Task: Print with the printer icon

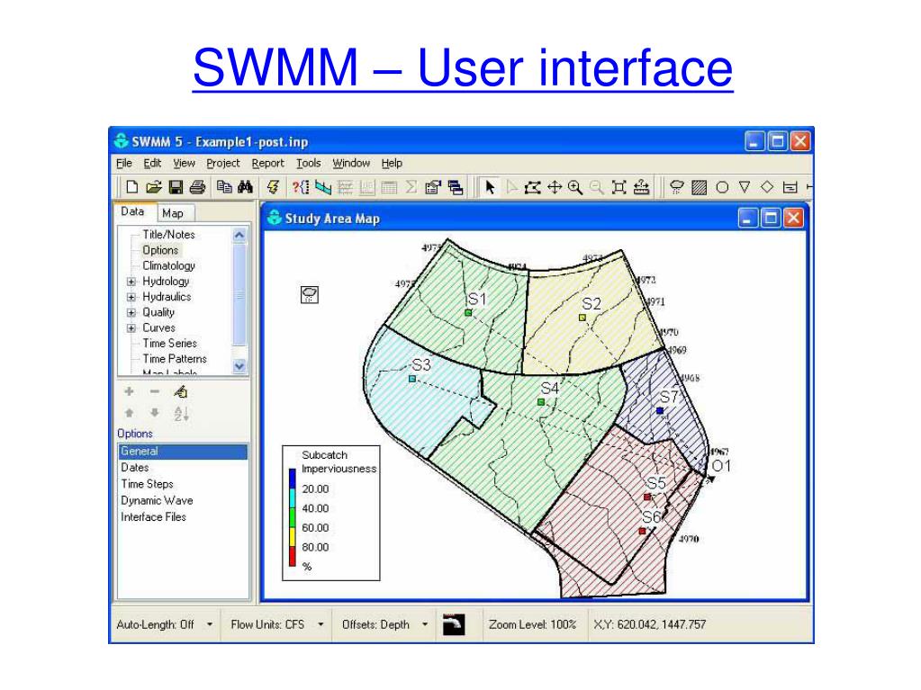Action: point(197,187)
